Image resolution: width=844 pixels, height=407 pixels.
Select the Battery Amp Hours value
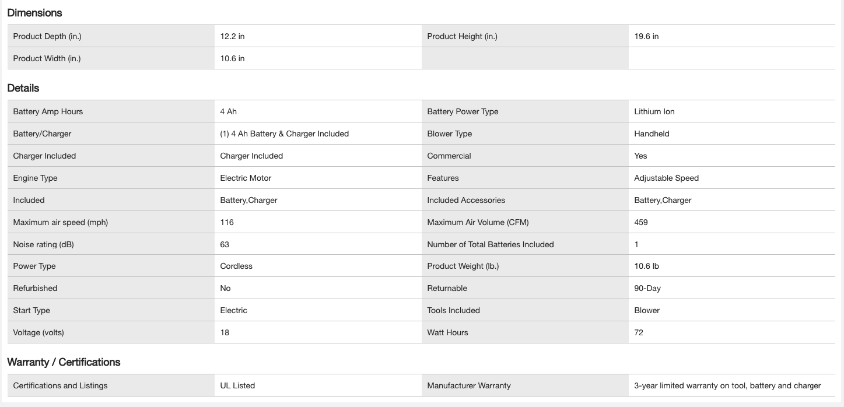point(229,111)
